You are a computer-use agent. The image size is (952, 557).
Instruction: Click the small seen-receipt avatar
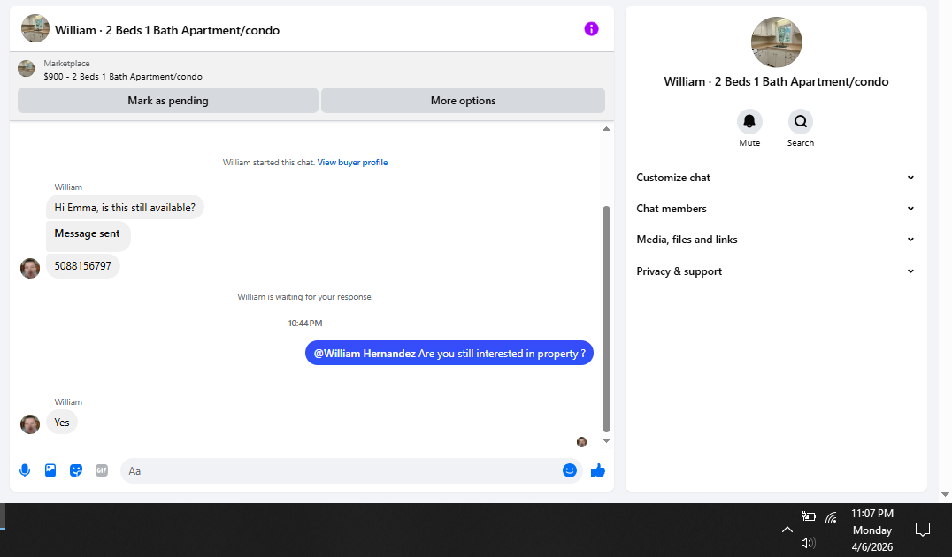581,442
